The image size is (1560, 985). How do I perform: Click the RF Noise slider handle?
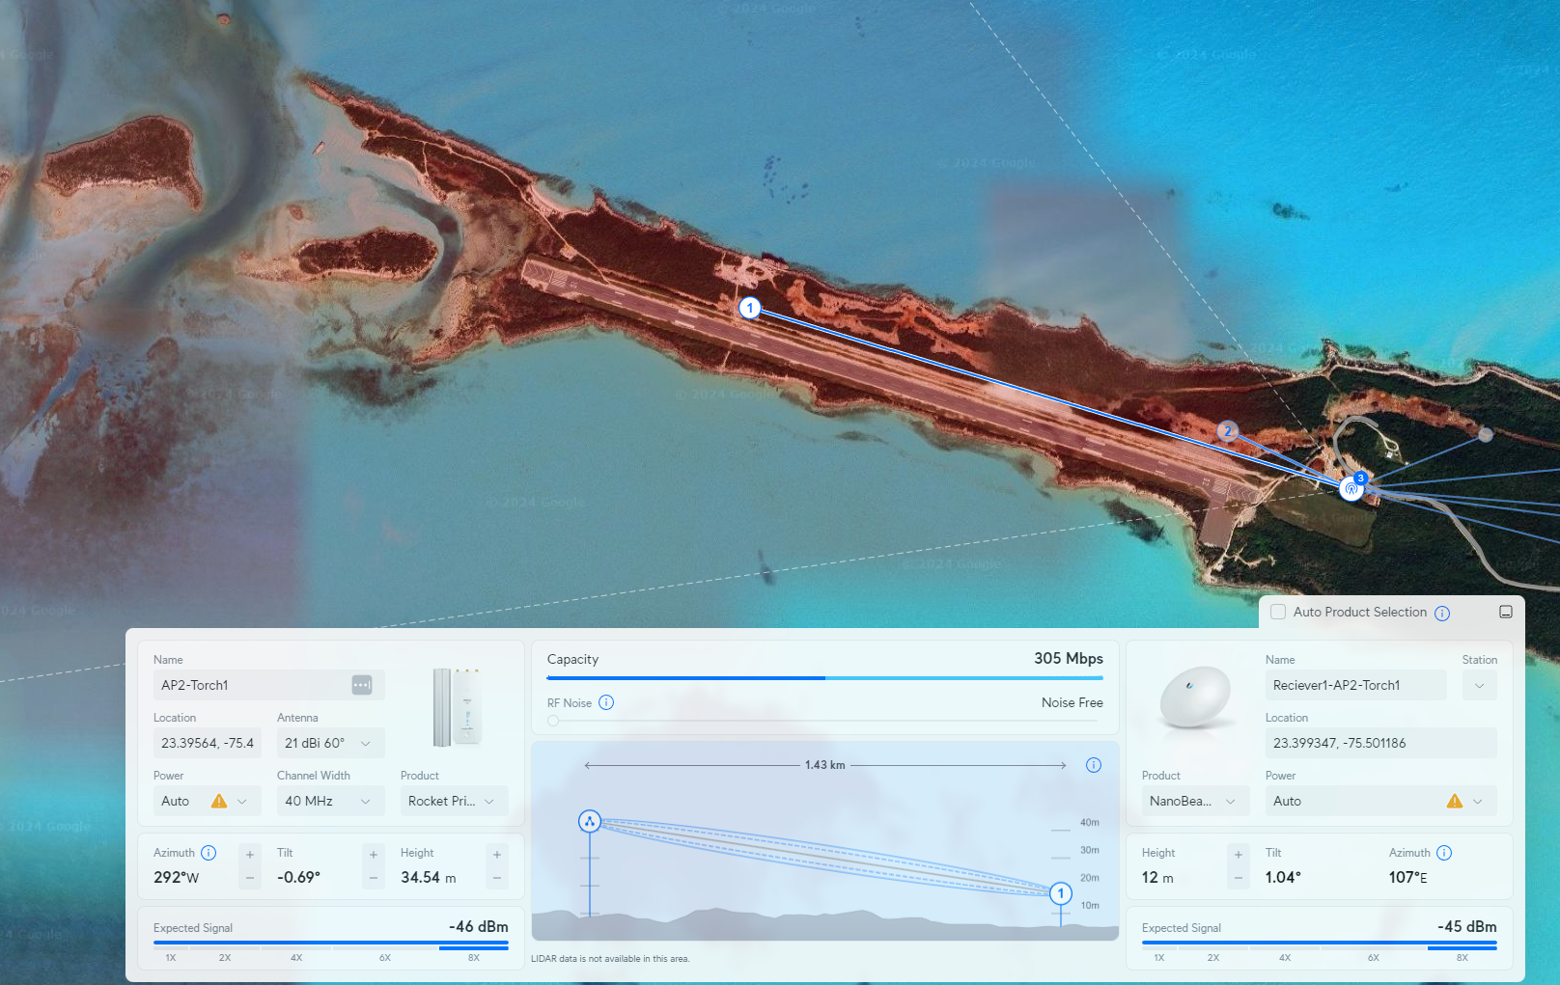click(x=553, y=721)
